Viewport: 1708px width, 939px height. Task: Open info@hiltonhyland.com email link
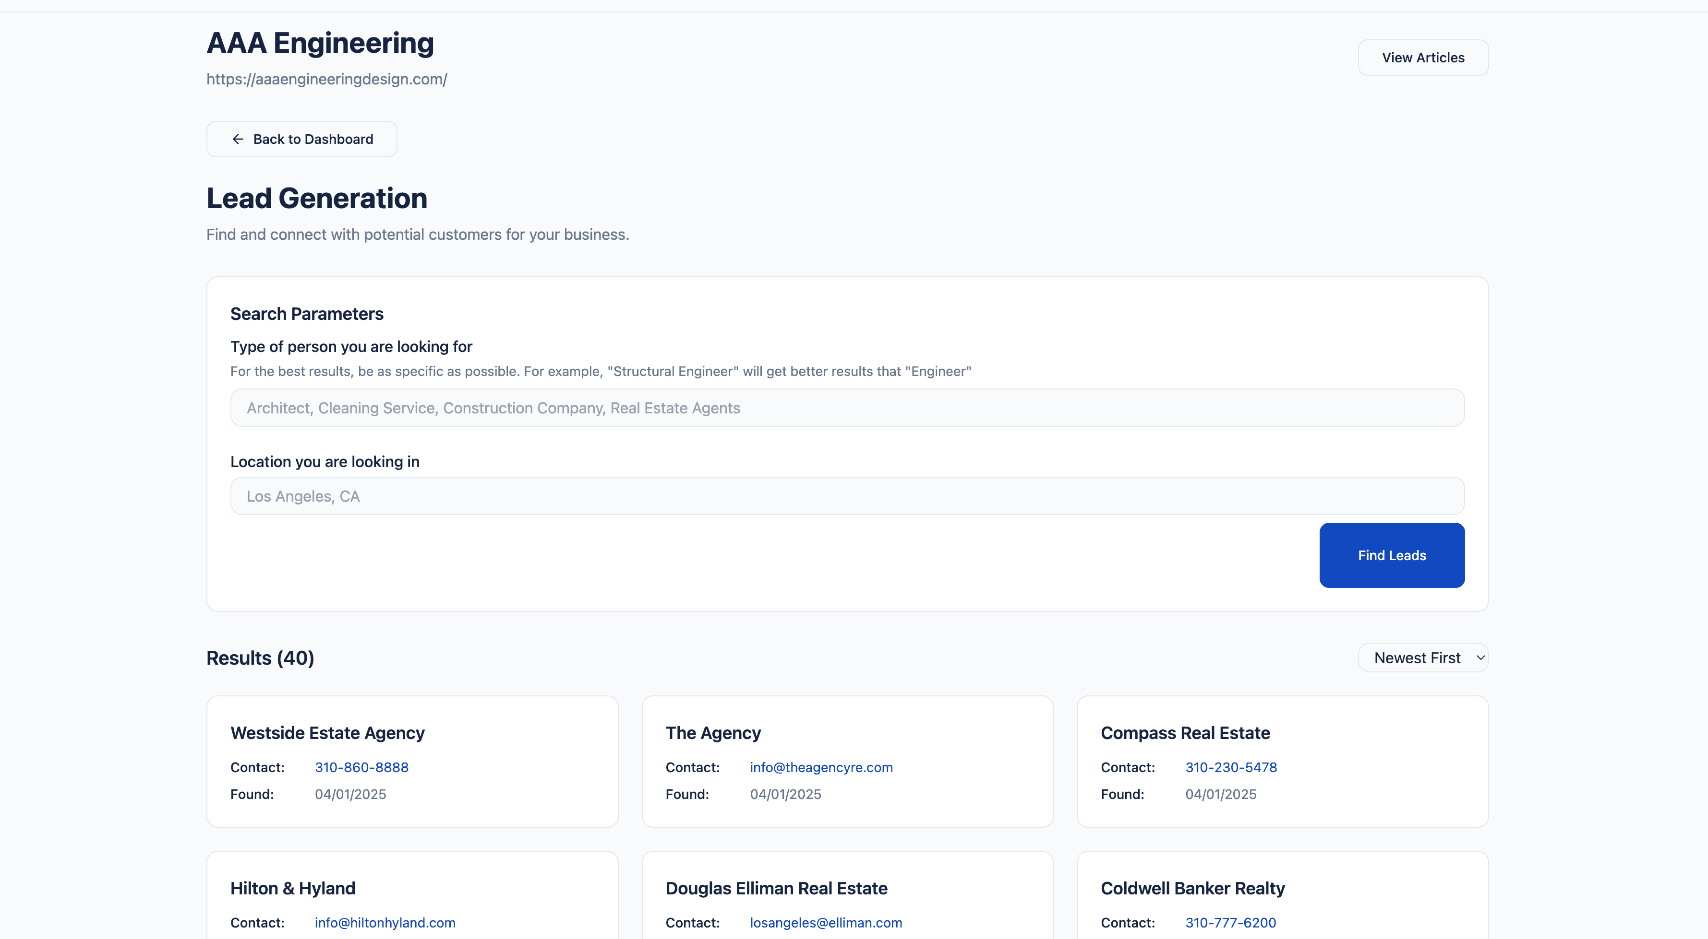click(x=385, y=922)
